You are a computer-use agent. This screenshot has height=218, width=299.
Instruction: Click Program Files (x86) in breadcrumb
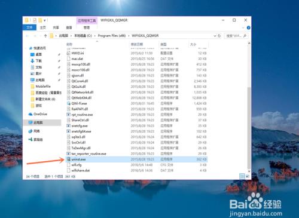tap(112, 36)
